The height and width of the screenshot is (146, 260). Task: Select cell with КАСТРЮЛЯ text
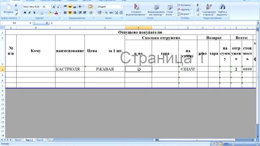point(70,69)
